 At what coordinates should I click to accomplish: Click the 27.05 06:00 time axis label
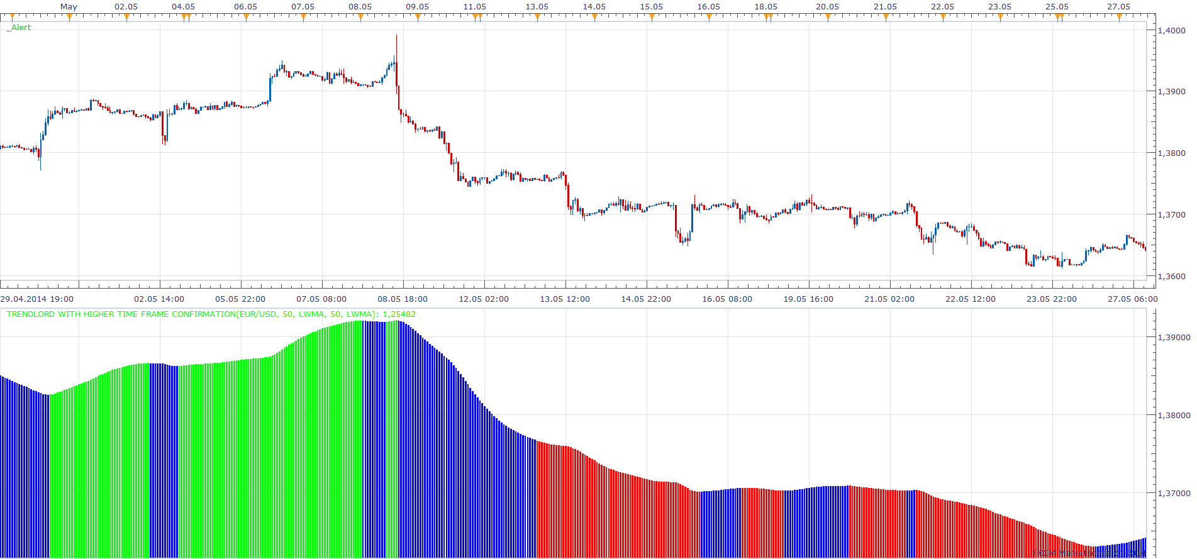1133,299
